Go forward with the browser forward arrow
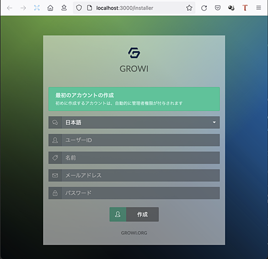Image resolution: width=268 pixels, height=259 pixels. 23,8
